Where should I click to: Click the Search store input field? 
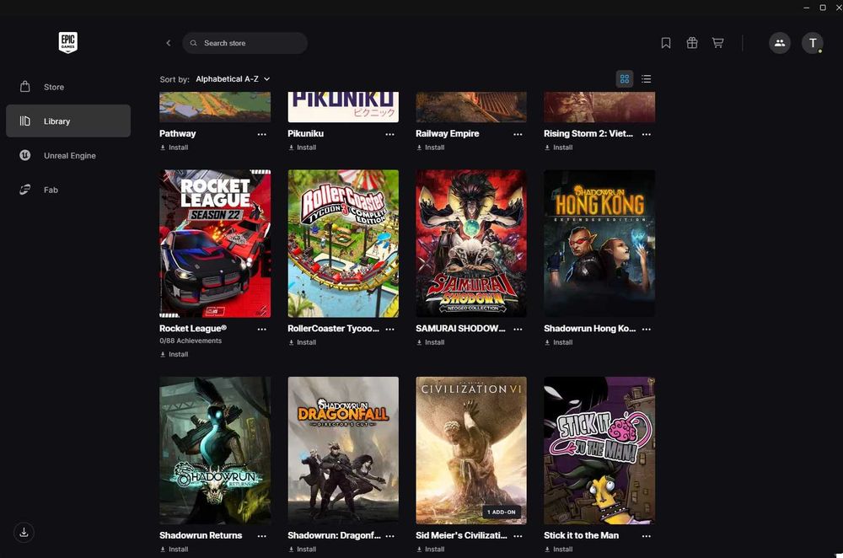(x=245, y=43)
